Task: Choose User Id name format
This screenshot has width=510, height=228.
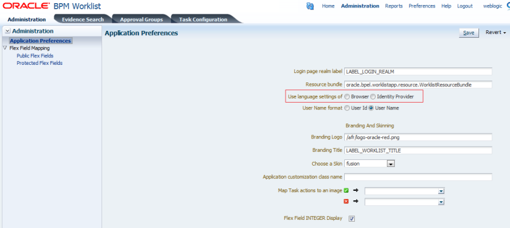Action: tap(347, 108)
